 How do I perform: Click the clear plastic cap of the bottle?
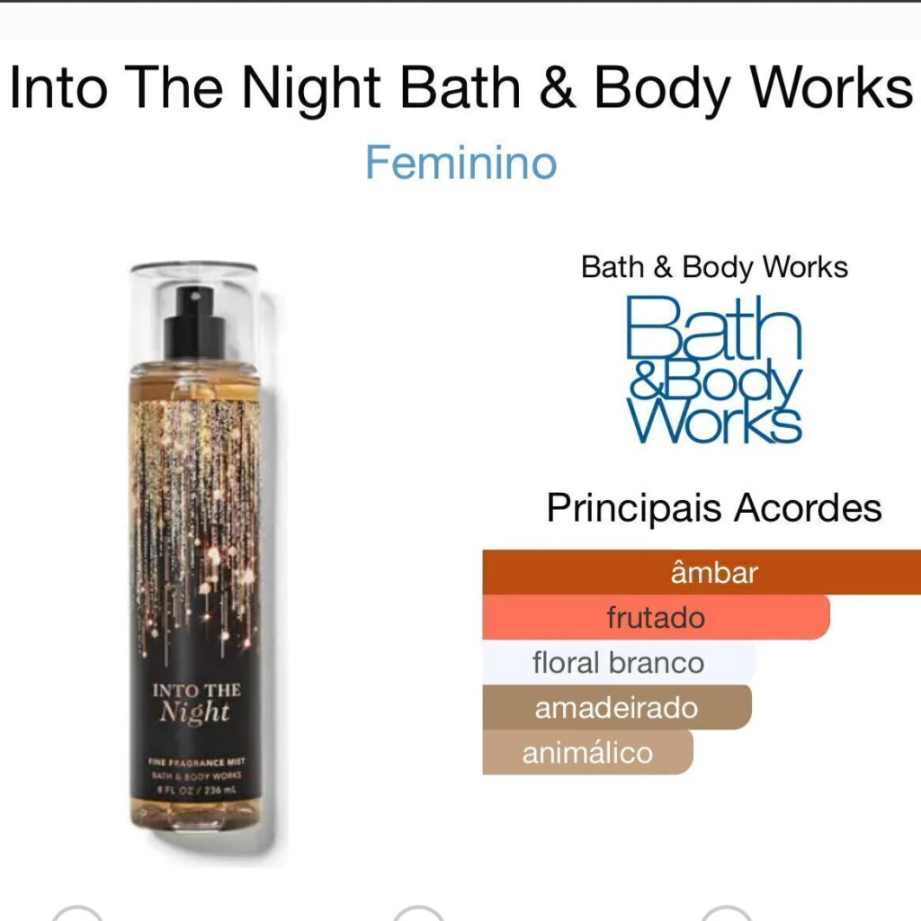point(194,316)
